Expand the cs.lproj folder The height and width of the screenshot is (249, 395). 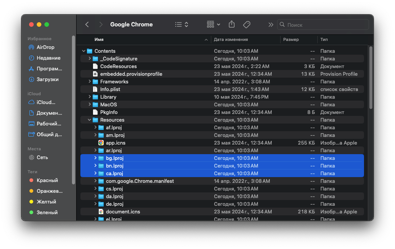(x=95, y=189)
